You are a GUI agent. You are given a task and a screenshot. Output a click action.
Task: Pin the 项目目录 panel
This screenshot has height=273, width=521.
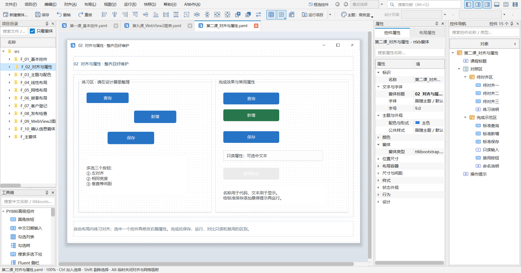(x=47, y=24)
